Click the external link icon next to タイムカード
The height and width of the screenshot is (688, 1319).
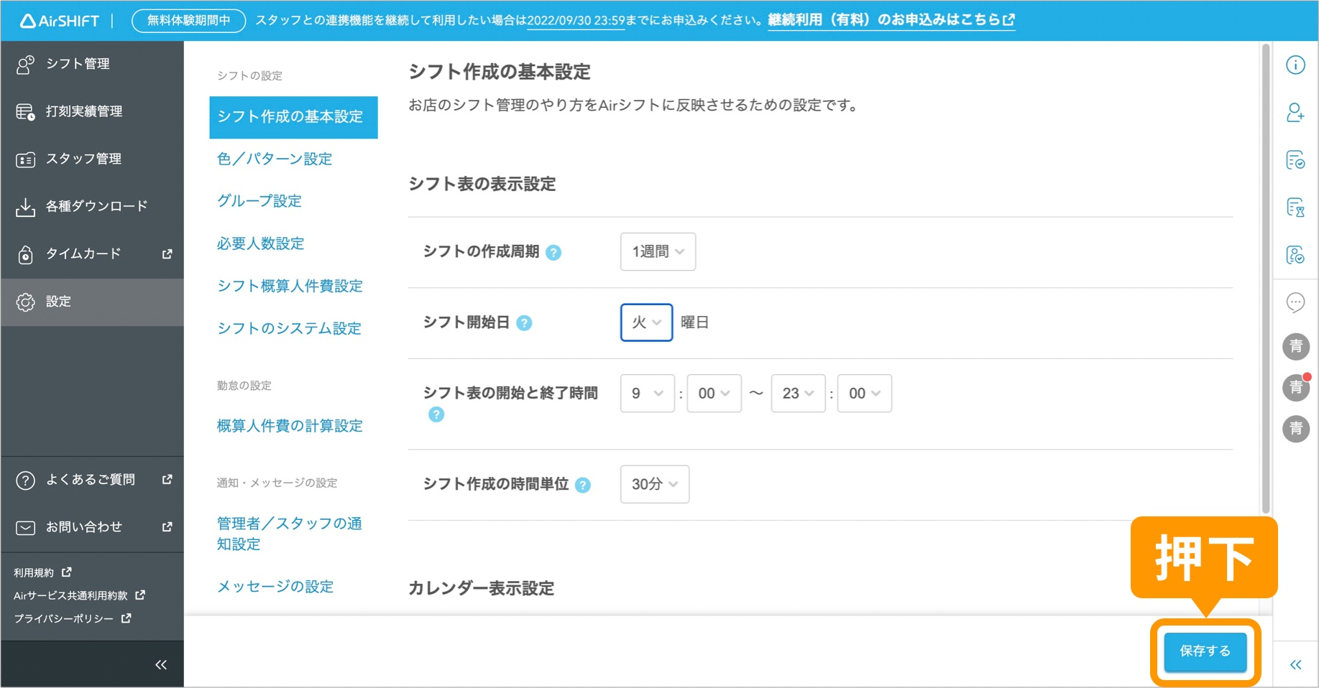(166, 254)
